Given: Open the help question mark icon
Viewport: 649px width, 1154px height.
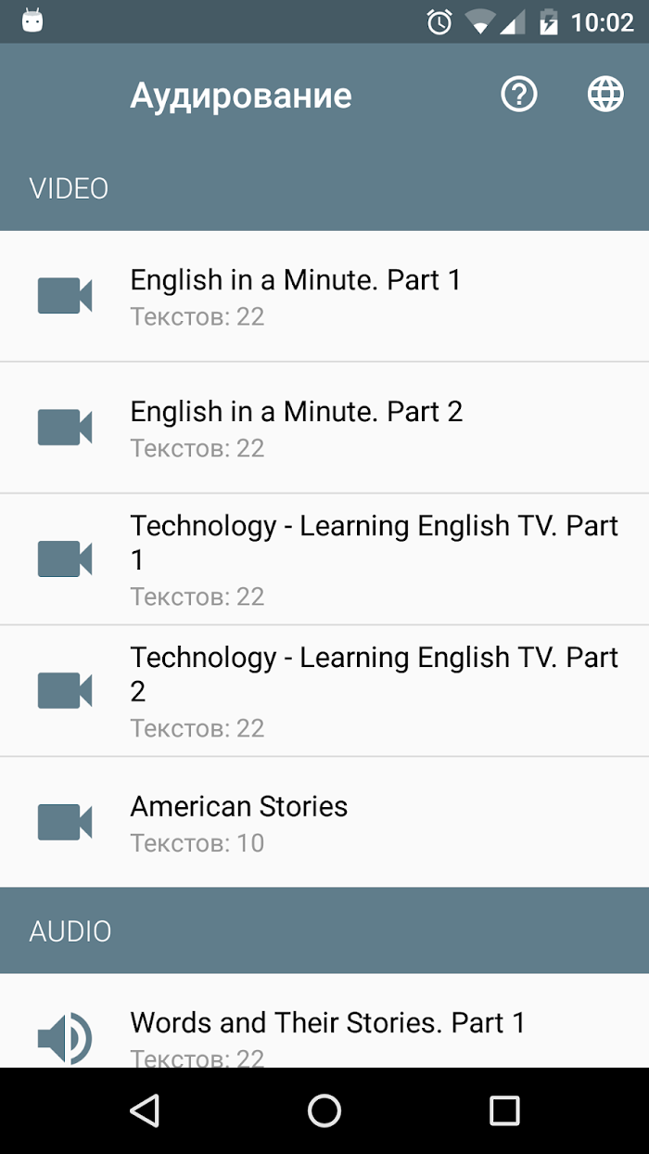Looking at the screenshot, I should pos(519,95).
